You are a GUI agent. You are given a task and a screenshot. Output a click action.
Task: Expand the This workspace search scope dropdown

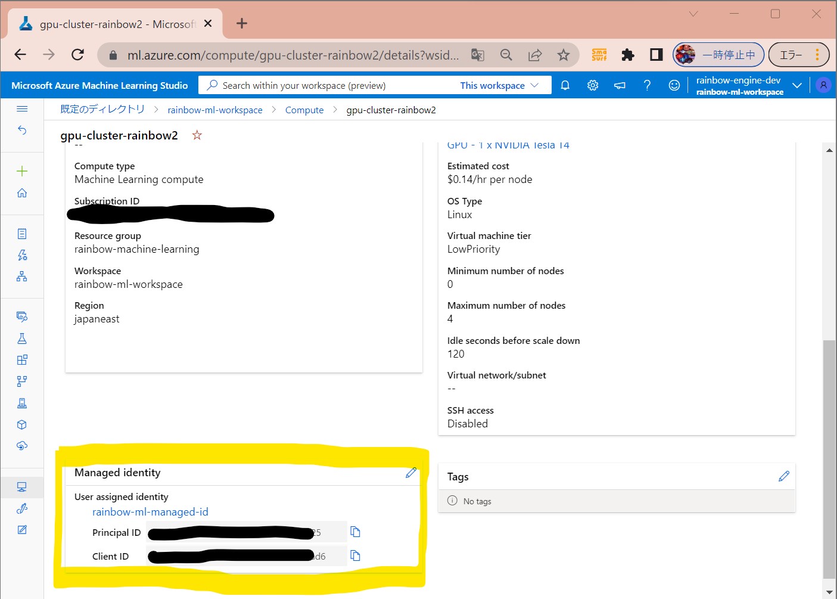499,85
